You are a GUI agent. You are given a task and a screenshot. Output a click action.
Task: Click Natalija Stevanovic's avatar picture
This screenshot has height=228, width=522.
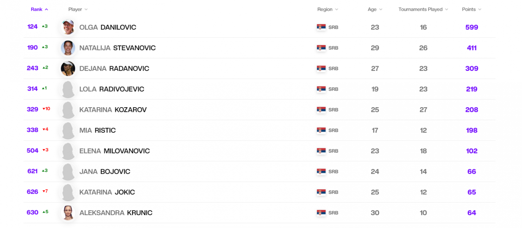tap(68, 48)
